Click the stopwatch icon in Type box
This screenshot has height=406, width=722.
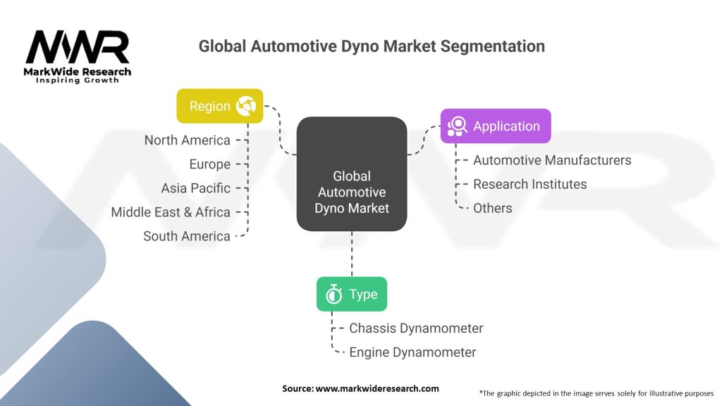coord(334,294)
